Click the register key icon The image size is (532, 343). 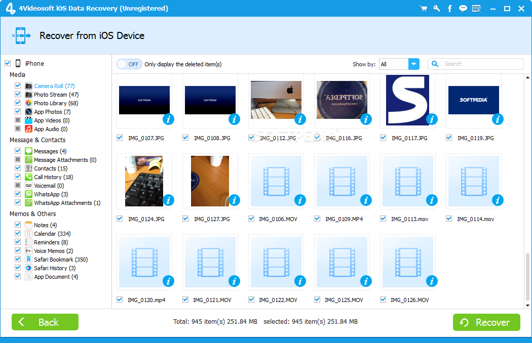click(x=437, y=9)
